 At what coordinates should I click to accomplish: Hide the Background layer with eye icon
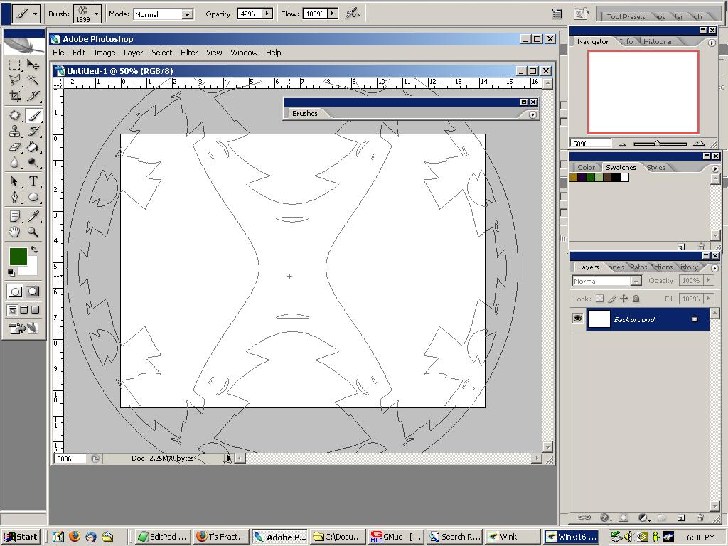pyautogui.click(x=577, y=319)
